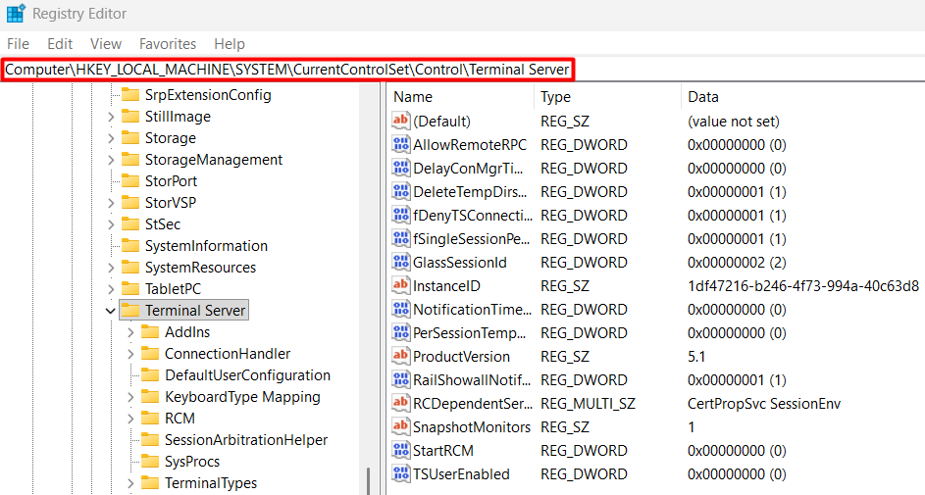Select the DefaultUserConfiguration key
The height and width of the screenshot is (495, 925).
[x=247, y=375]
